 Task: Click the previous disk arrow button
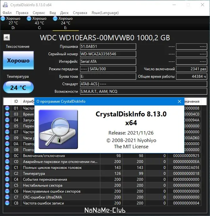click(x=7, y=37)
